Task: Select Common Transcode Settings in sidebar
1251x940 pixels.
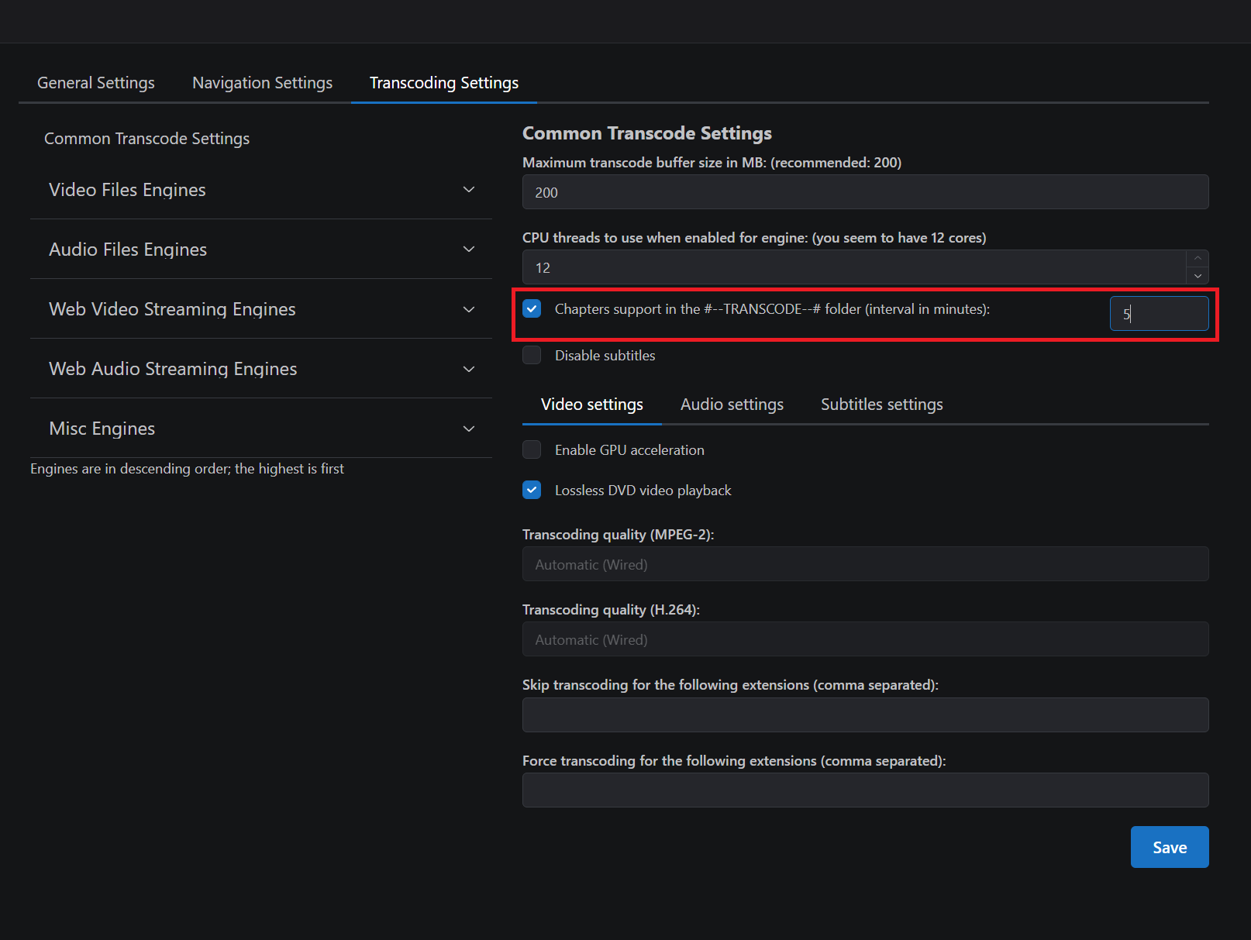Action: coord(146,139)
